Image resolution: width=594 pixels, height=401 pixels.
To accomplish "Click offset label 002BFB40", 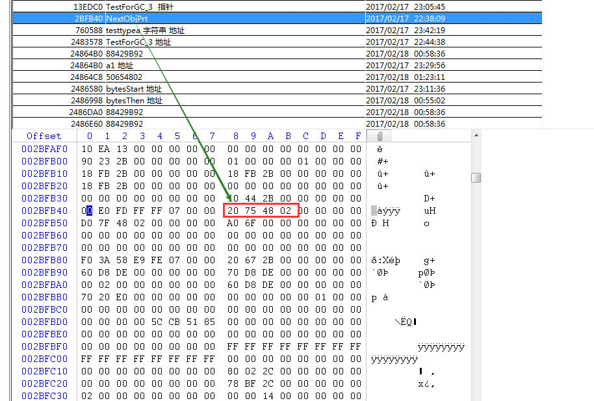I will tap(44, 211).
